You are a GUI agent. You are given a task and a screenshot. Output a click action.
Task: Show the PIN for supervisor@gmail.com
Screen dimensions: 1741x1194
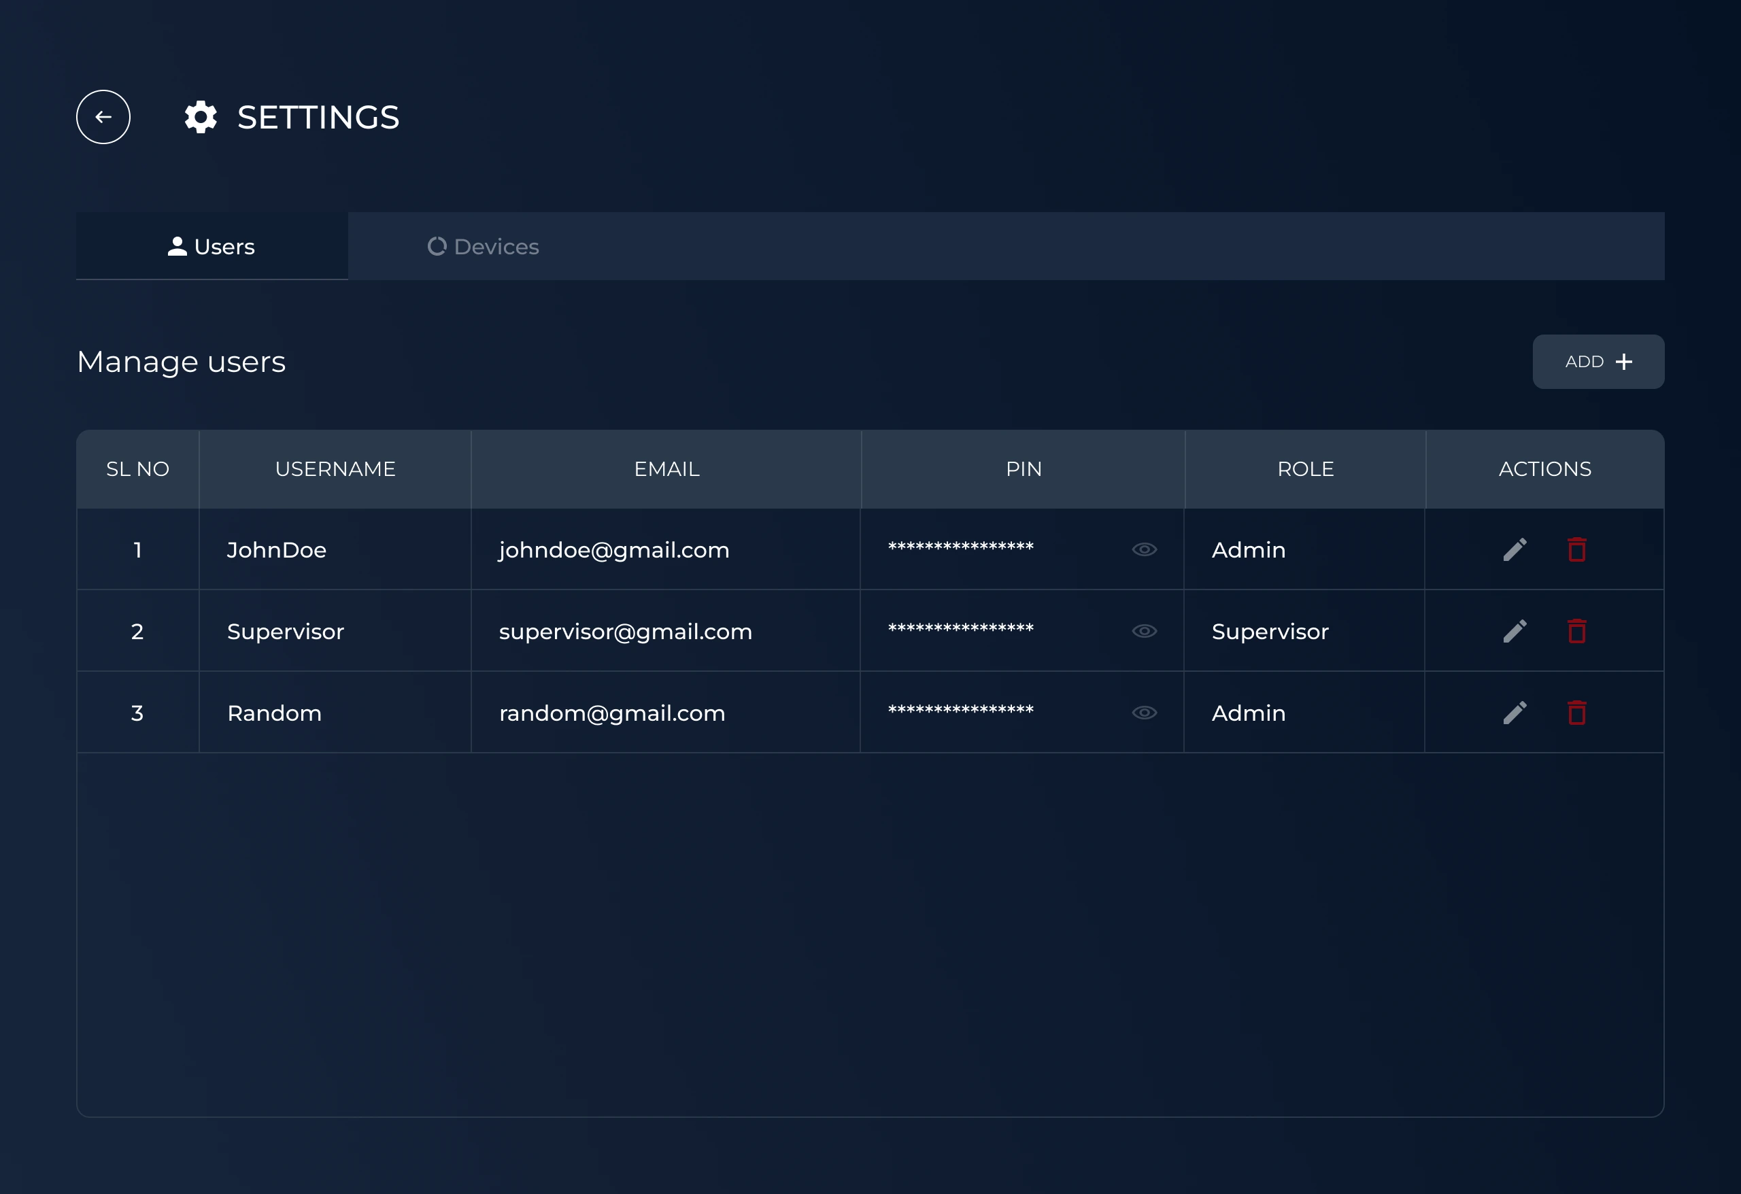1144,631
